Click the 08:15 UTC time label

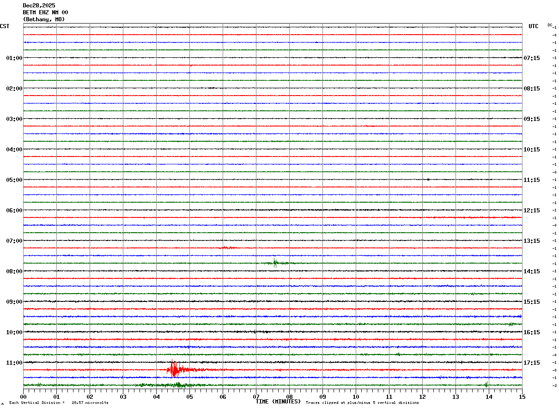point(532,89)
